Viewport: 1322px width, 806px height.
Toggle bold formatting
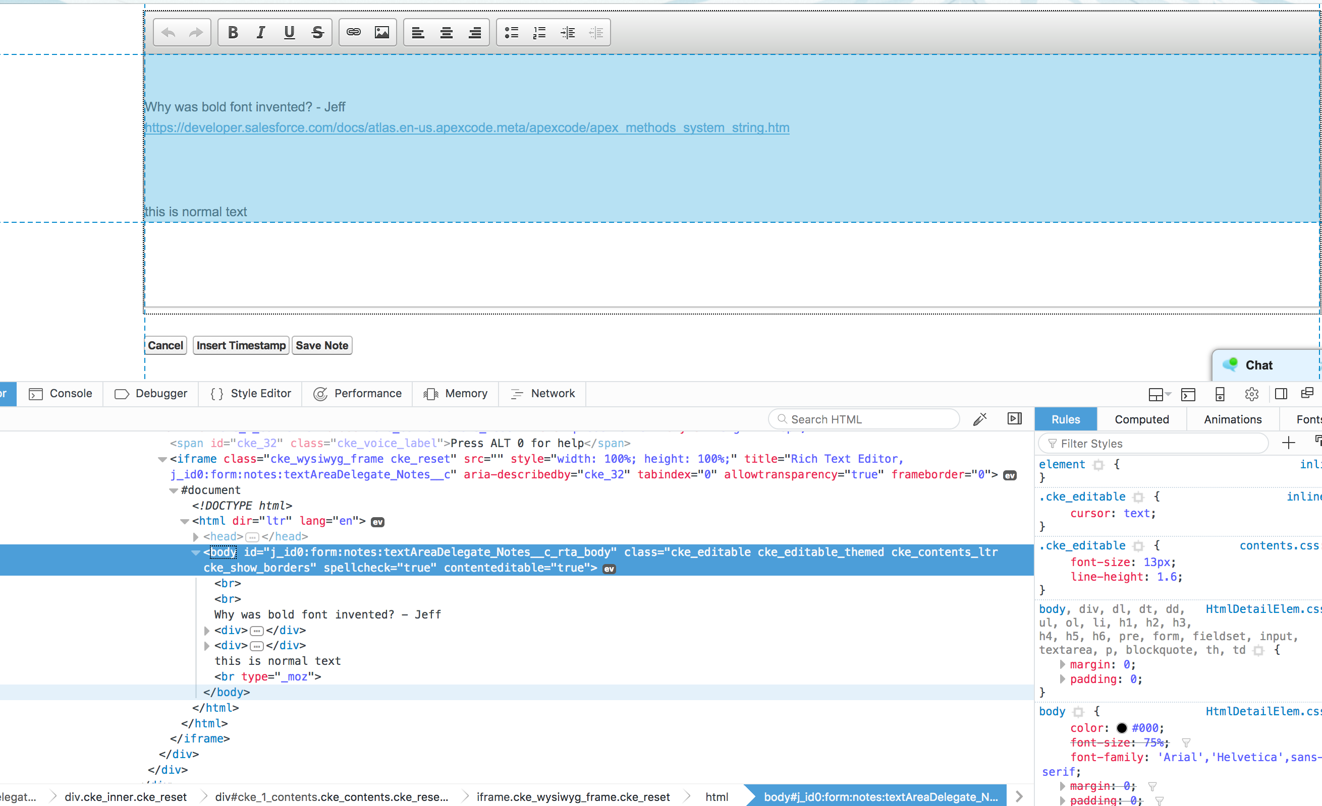233,33
